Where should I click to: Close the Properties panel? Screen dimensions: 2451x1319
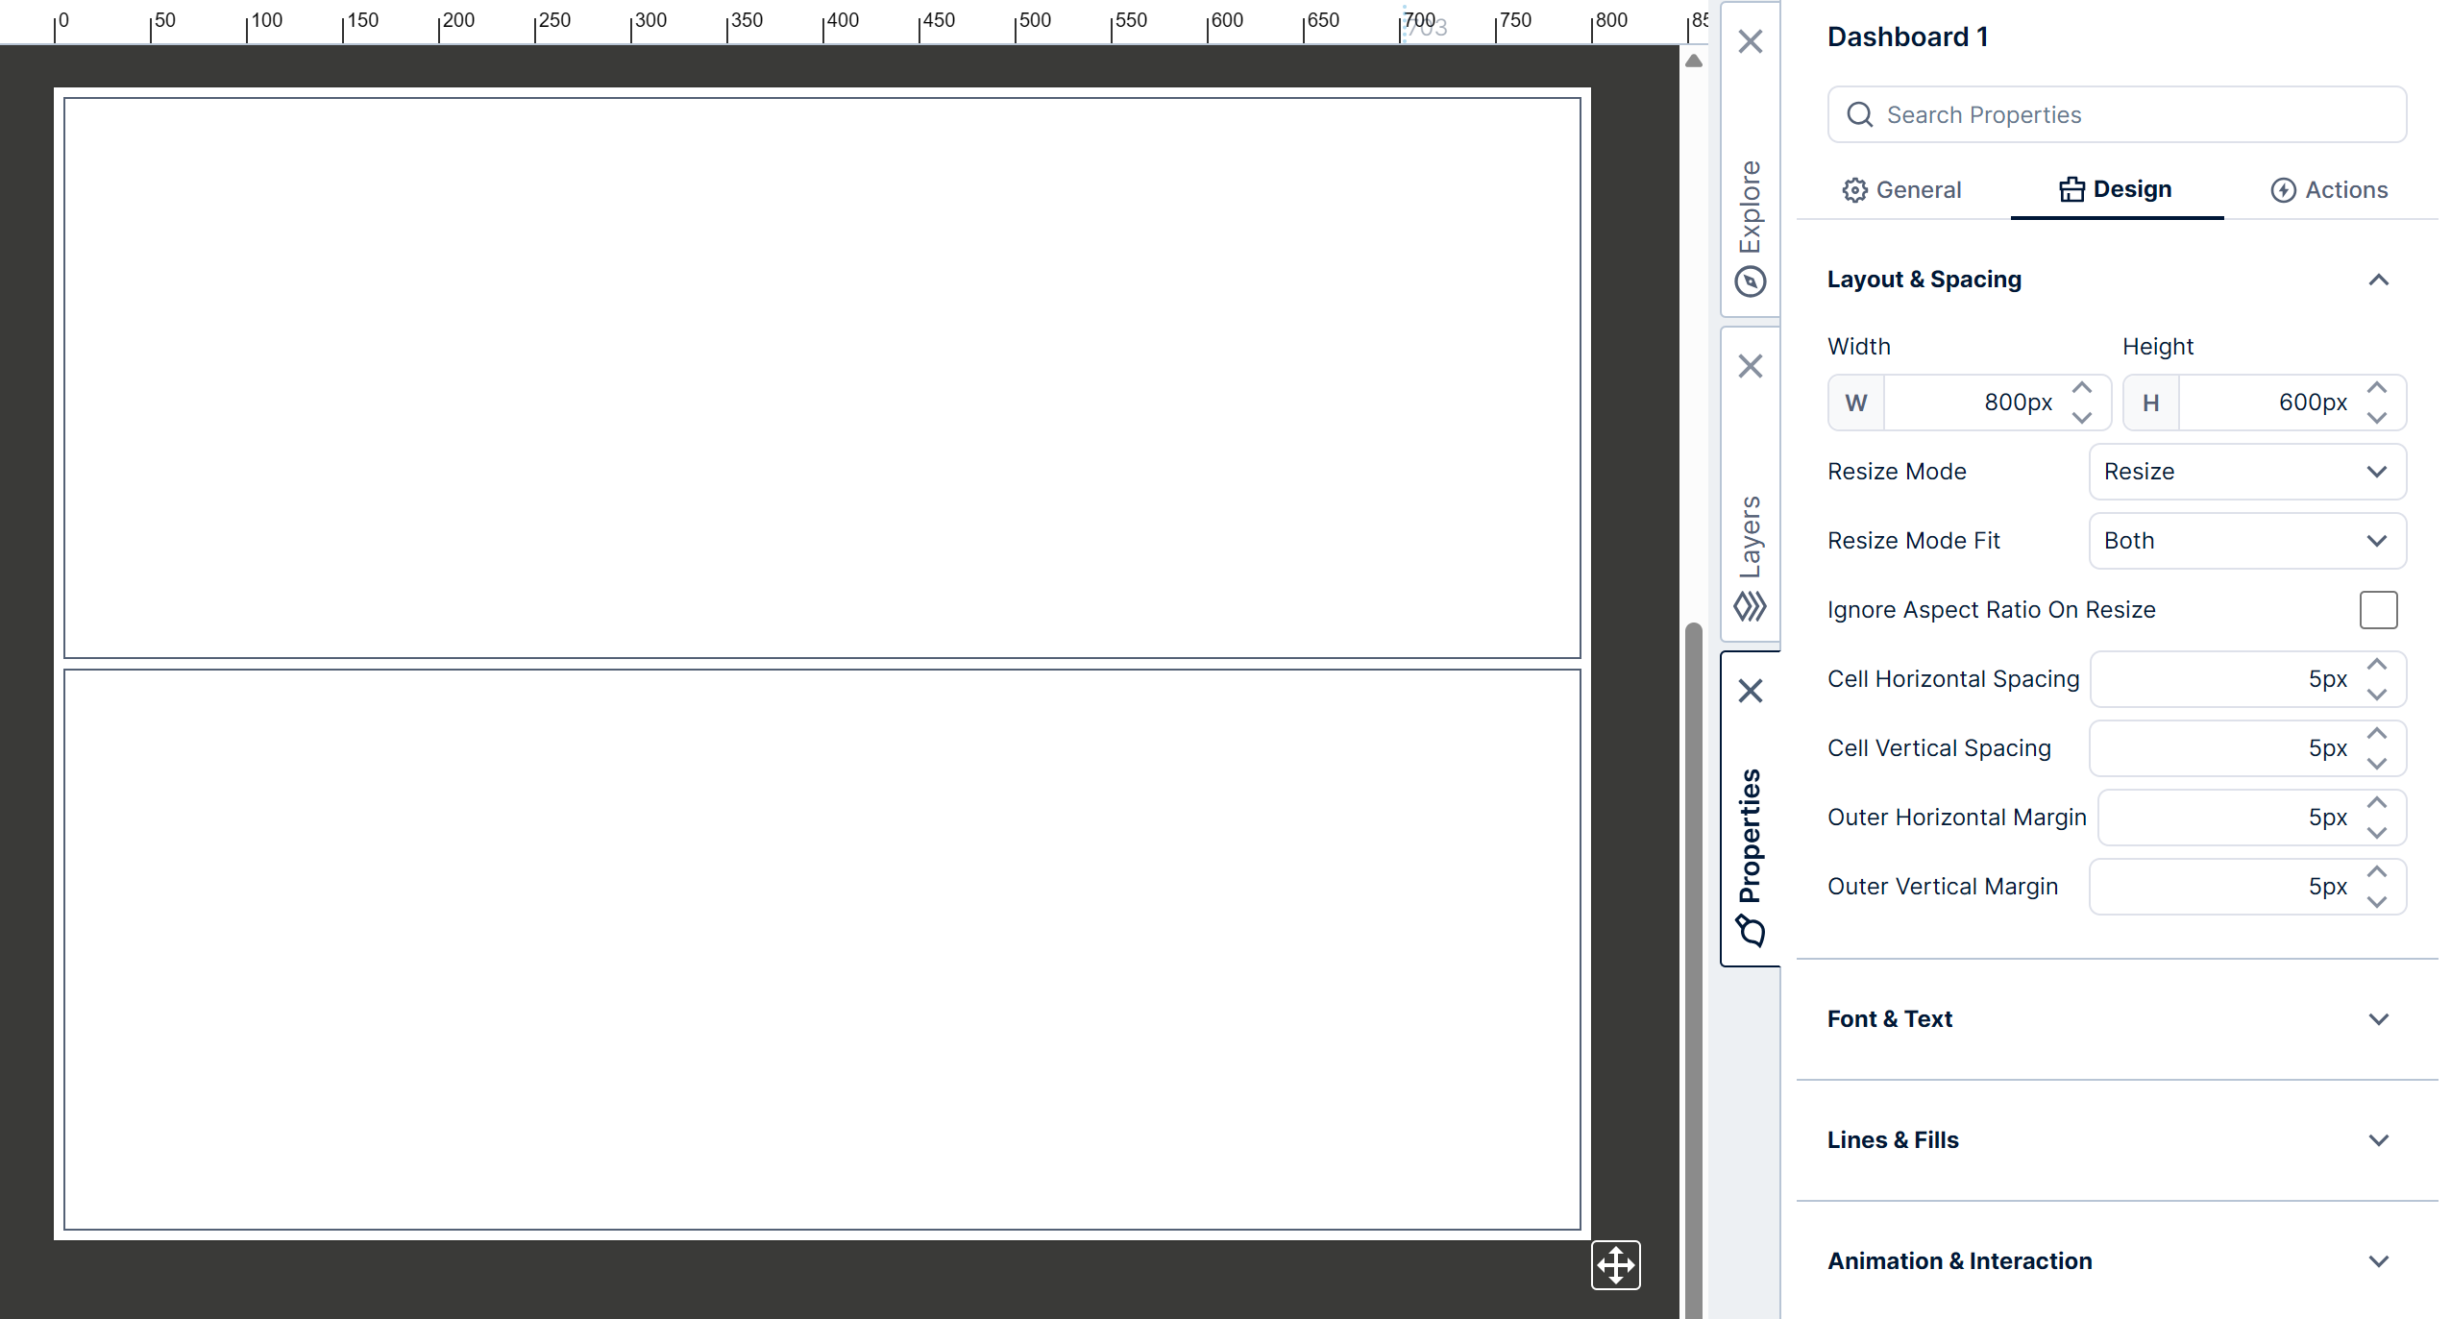tap(1751, 691)
